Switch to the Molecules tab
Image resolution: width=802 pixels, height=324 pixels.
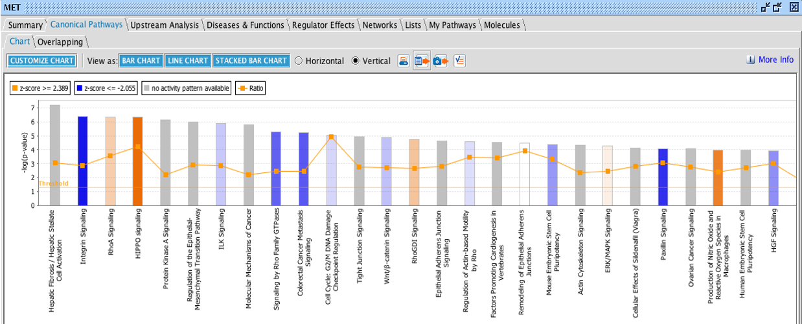502,25
